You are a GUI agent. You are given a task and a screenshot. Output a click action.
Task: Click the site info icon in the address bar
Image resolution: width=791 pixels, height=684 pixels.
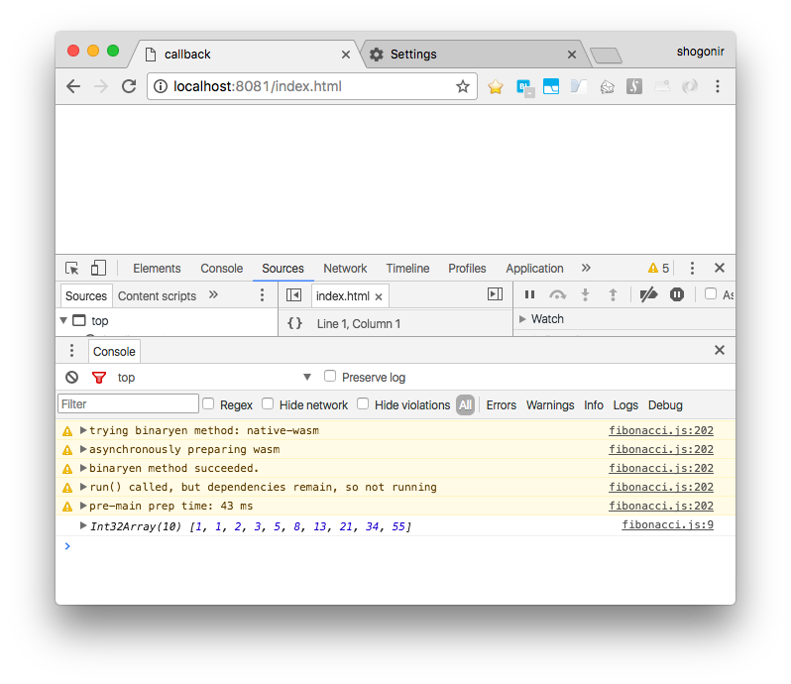coord(161,87)
